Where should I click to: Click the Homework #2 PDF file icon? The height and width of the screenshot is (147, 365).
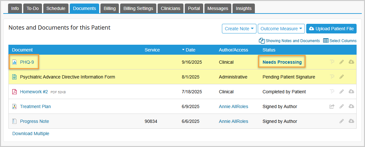(14, 92)
